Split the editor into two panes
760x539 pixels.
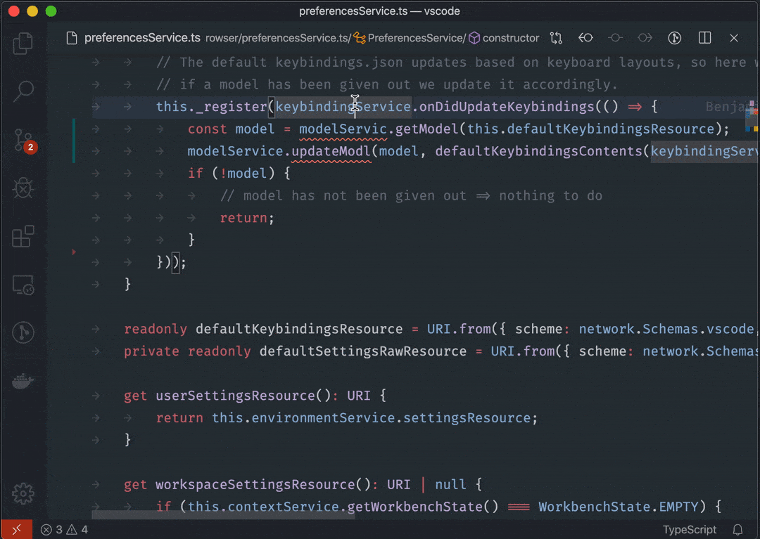click(704, 38)
